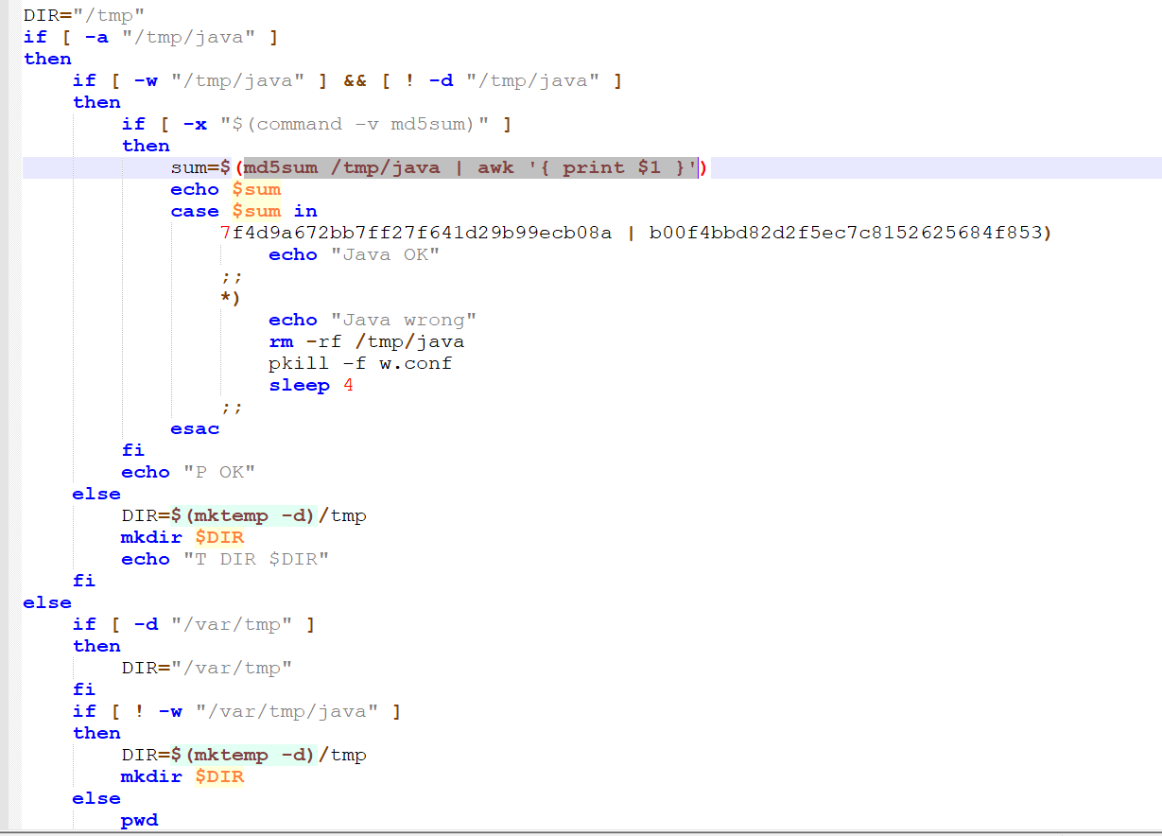Screen dimensions: 1162x836
Task: Click the pkill -f w.conf command
Action: [360, 363]
